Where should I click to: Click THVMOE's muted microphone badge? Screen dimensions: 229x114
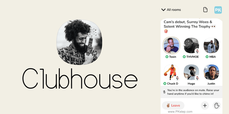[197, 51]
